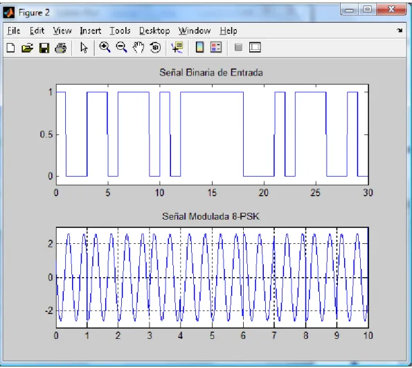Activate the Zoom In magnifier tool

(x=105, y=48)
